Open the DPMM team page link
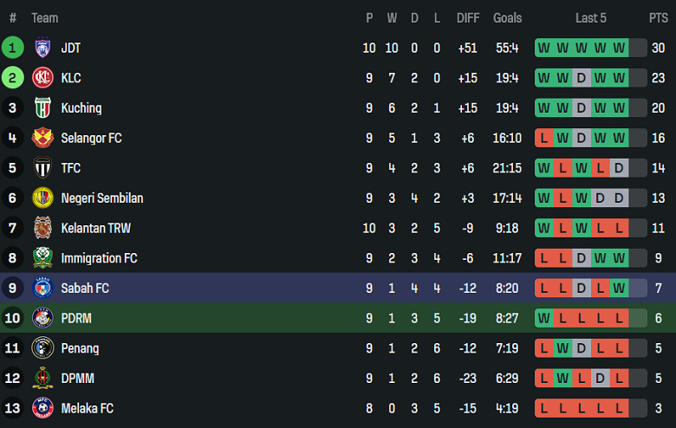 click(77, 379)
